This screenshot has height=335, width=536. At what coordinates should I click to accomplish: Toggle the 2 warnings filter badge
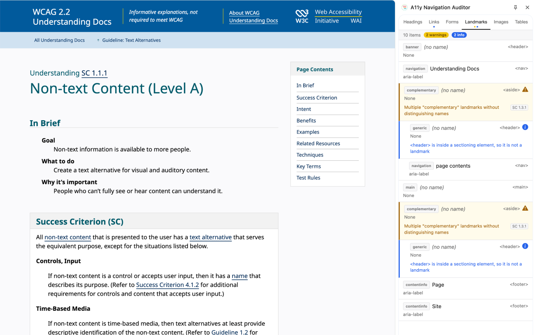[x=436, y=35]
